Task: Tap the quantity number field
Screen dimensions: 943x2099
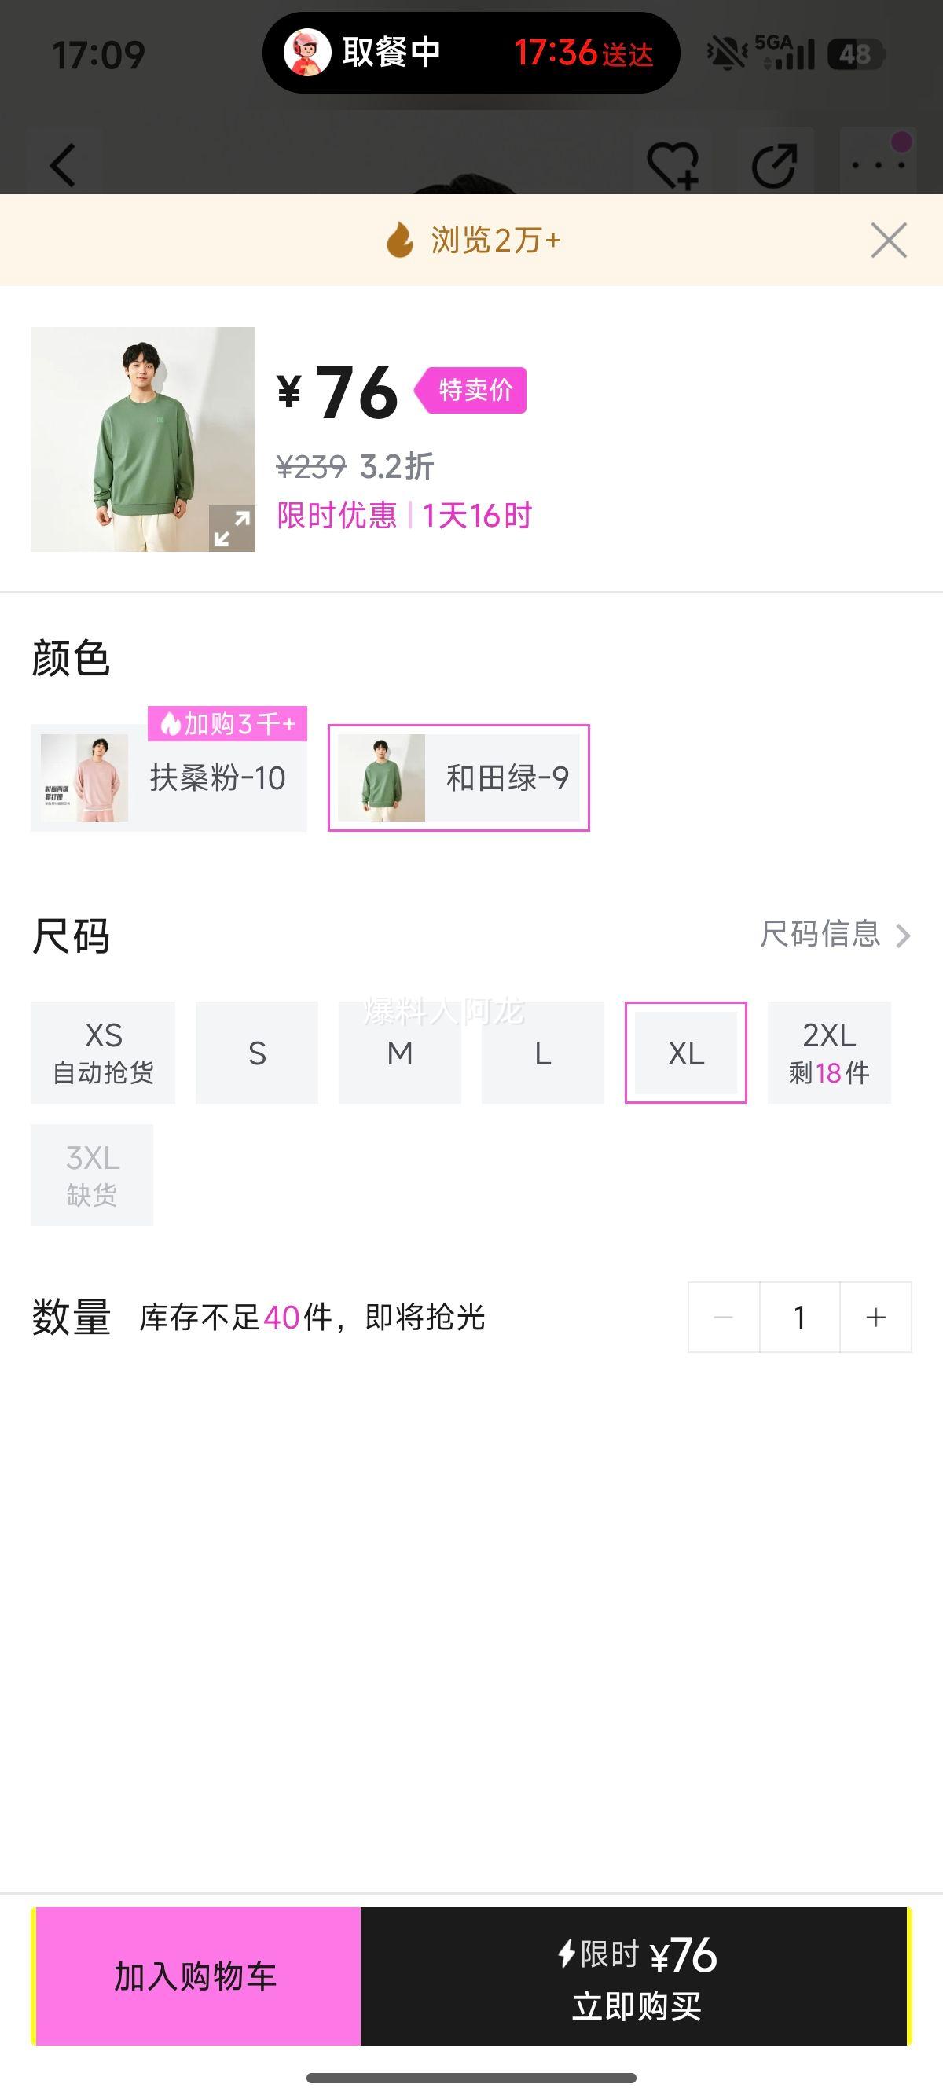Action: click(x=800, y=1318)
